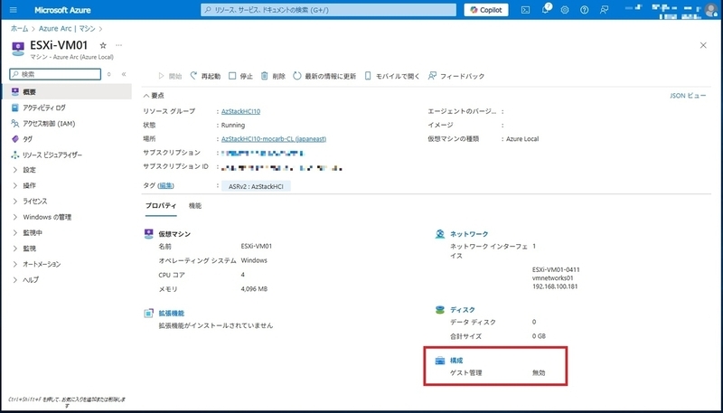The image size is (723, 413).
Task: Click the 構成 toolbox icon
Action: click(x=440, y=361)
